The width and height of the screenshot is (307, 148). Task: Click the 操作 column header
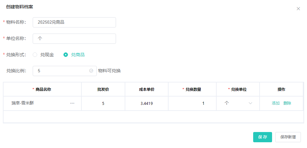281,90
